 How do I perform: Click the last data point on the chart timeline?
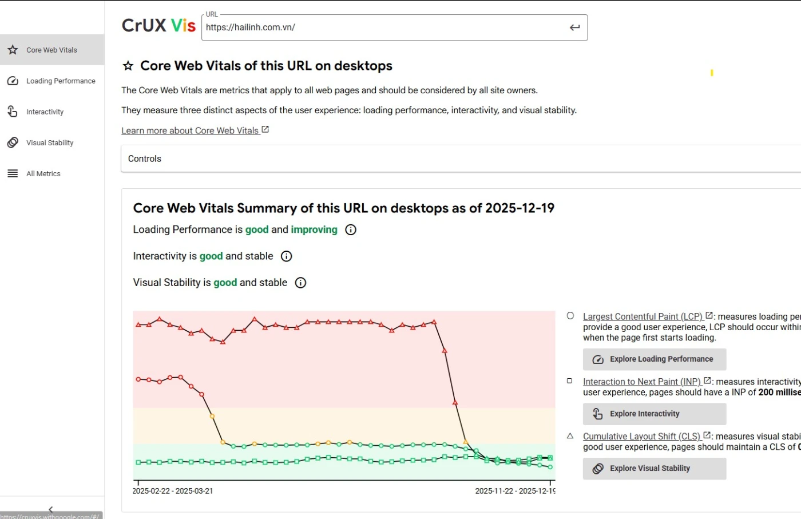550,467
